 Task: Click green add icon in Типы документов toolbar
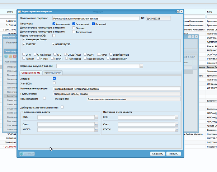[6, 56]
